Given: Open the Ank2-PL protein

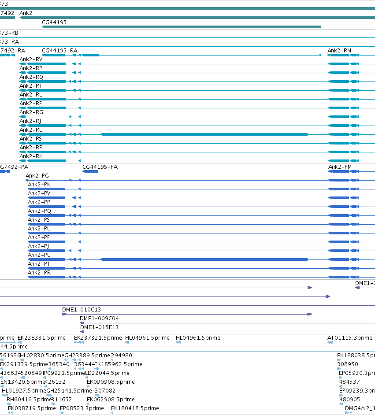Looking at the screenshot, I should click(39, 228).
